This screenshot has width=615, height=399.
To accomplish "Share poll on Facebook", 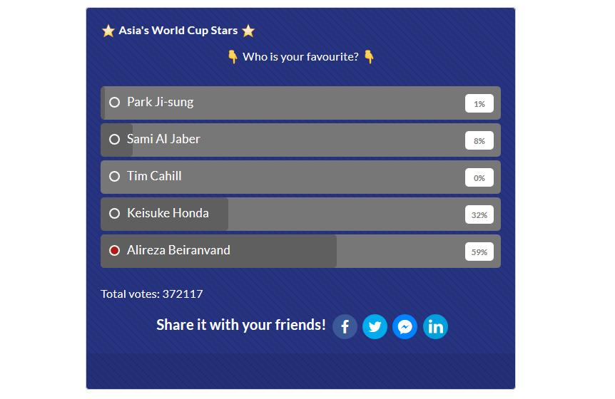I will click(345, 327).
